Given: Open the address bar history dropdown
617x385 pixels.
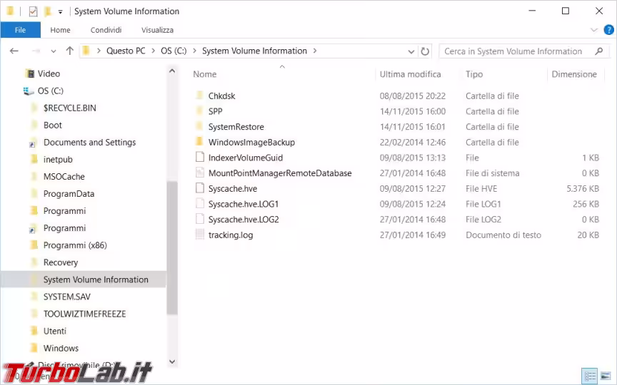Looking at the screenshot, I should coord(411,51).
